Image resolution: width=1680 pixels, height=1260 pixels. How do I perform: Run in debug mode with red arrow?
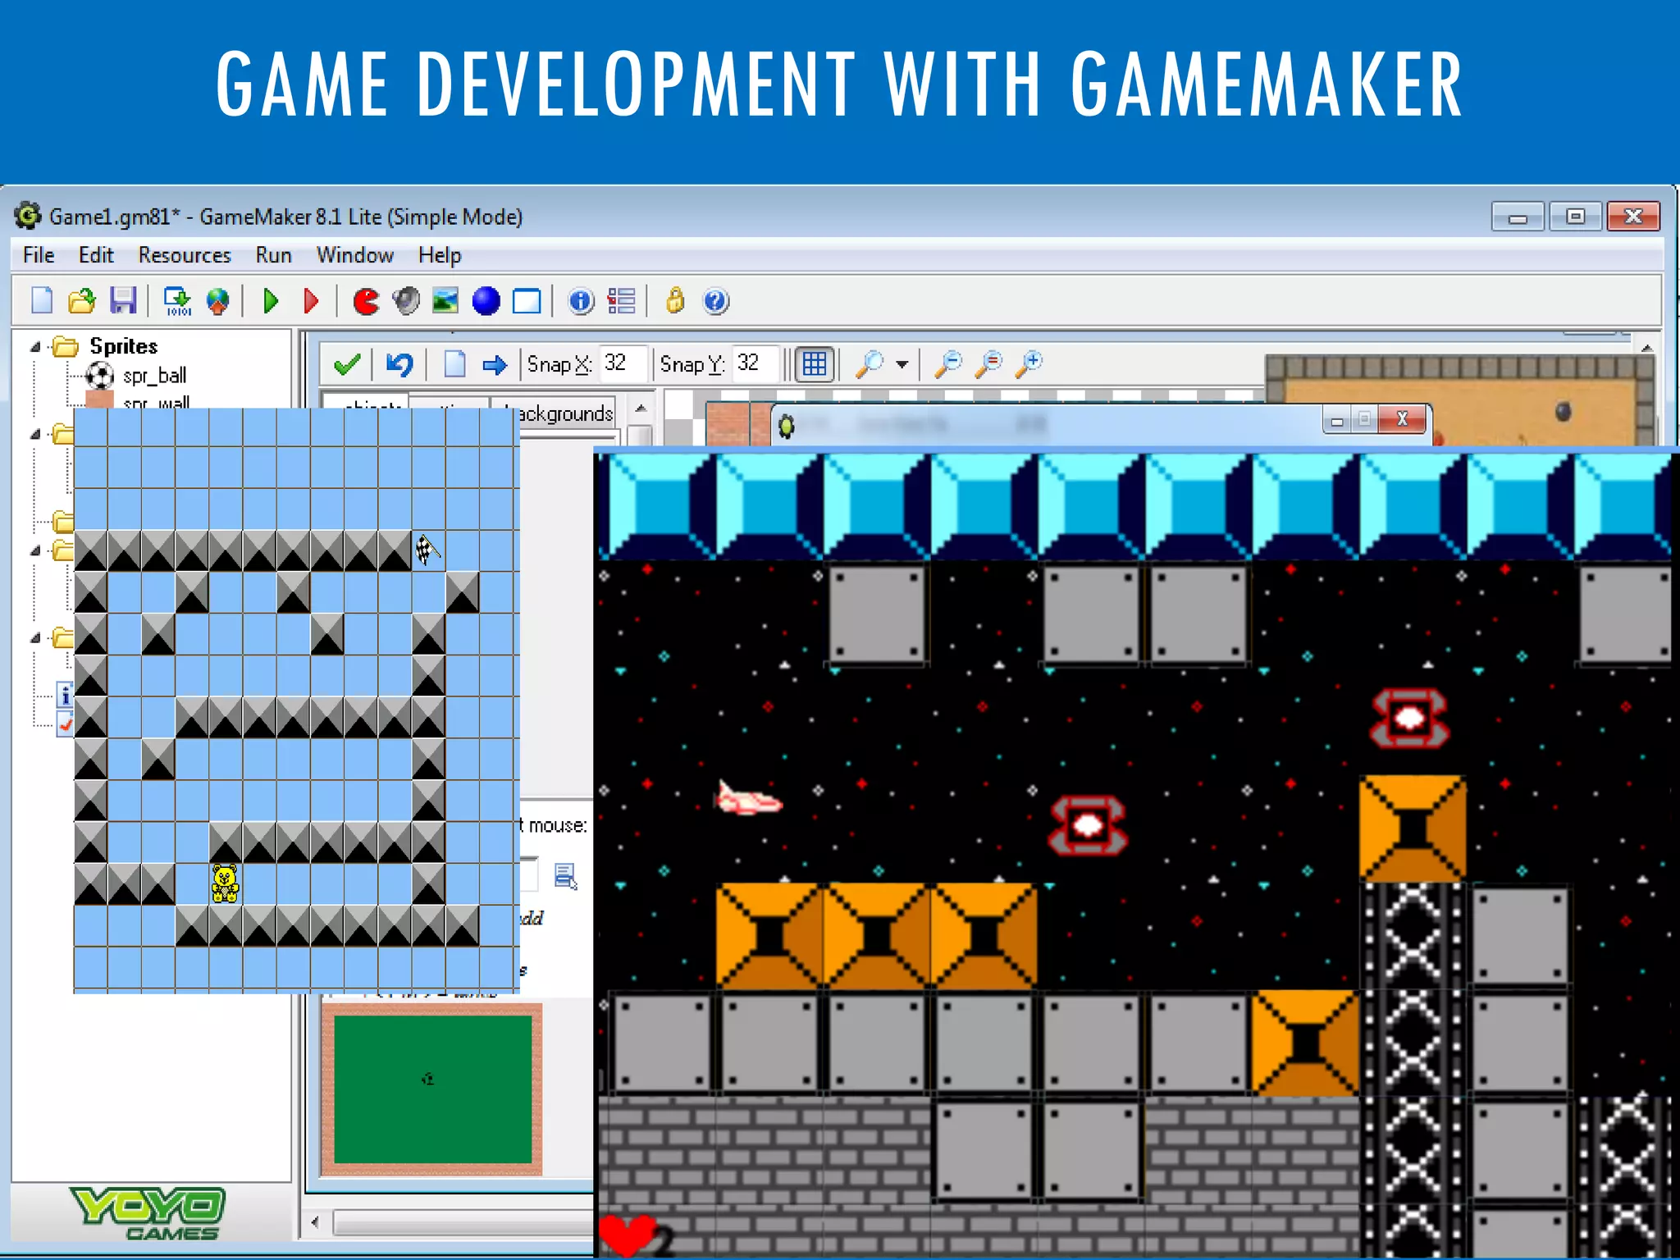[x=311, y=301]
